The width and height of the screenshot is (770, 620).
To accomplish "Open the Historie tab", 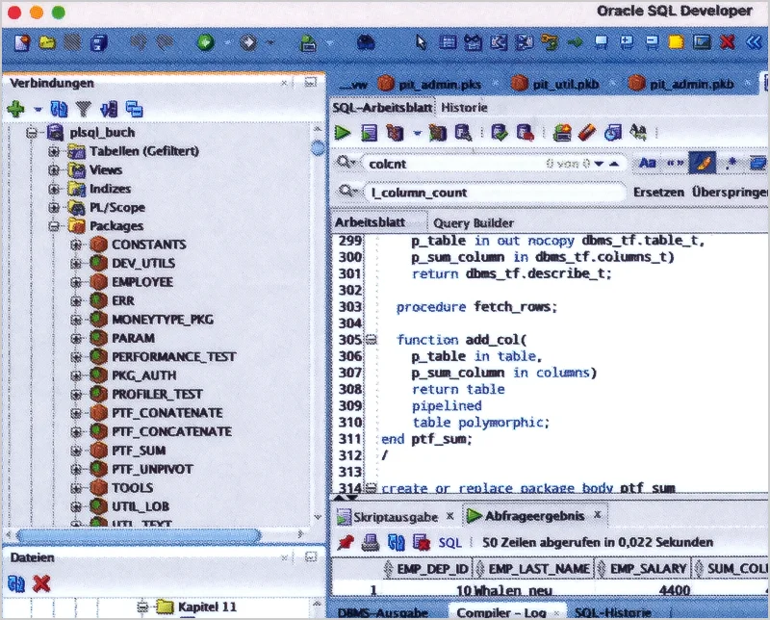I will click(x=464, y=108).
